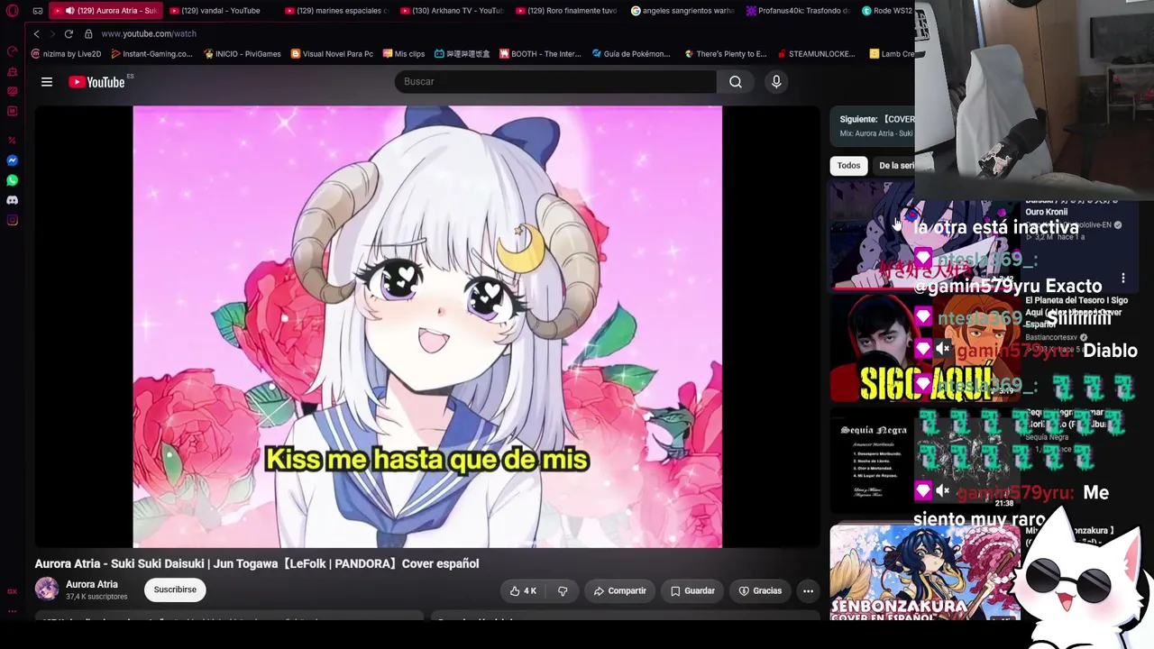
Task: Open the Opera GX main menu
Action: pos(12,11)
